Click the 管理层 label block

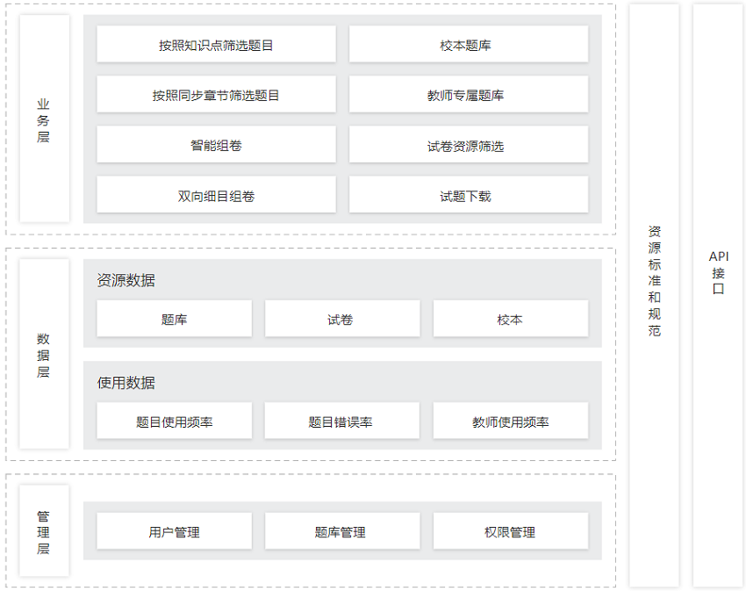tap(44, 530)
